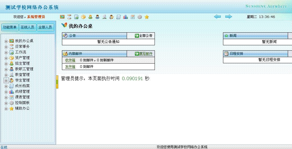Switch to the 功能菜单 tab
This screenshot has width=292, height=149.
coord(10,27)
